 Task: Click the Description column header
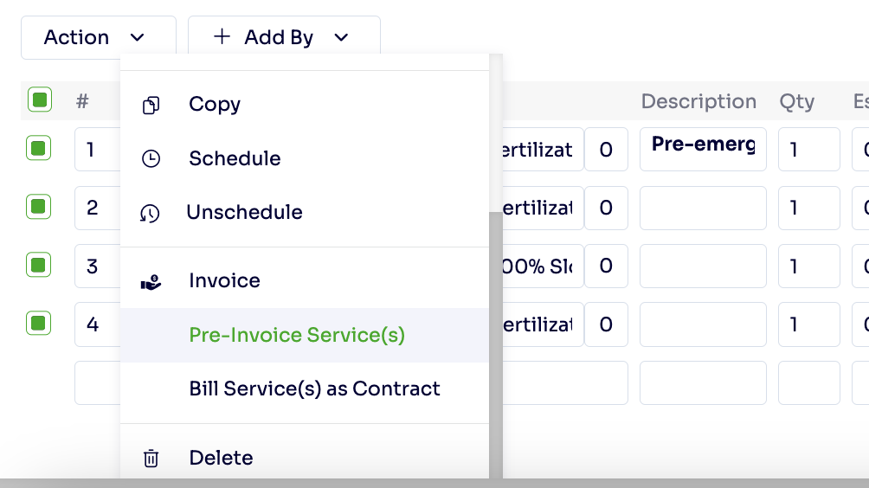tap(698, 101)
